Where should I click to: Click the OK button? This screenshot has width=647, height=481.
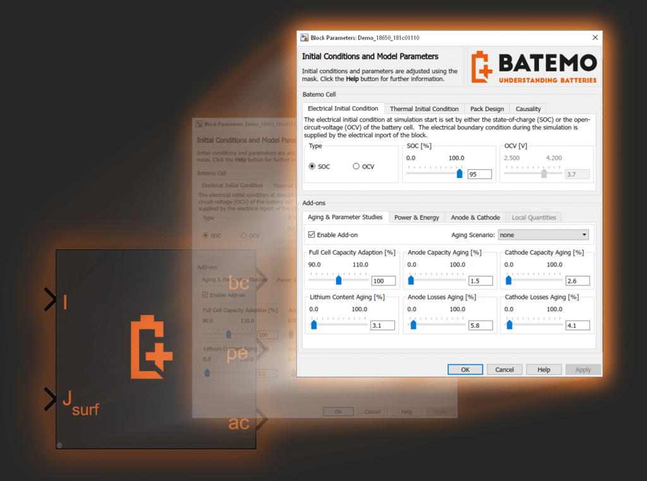(x=465, y=369)
